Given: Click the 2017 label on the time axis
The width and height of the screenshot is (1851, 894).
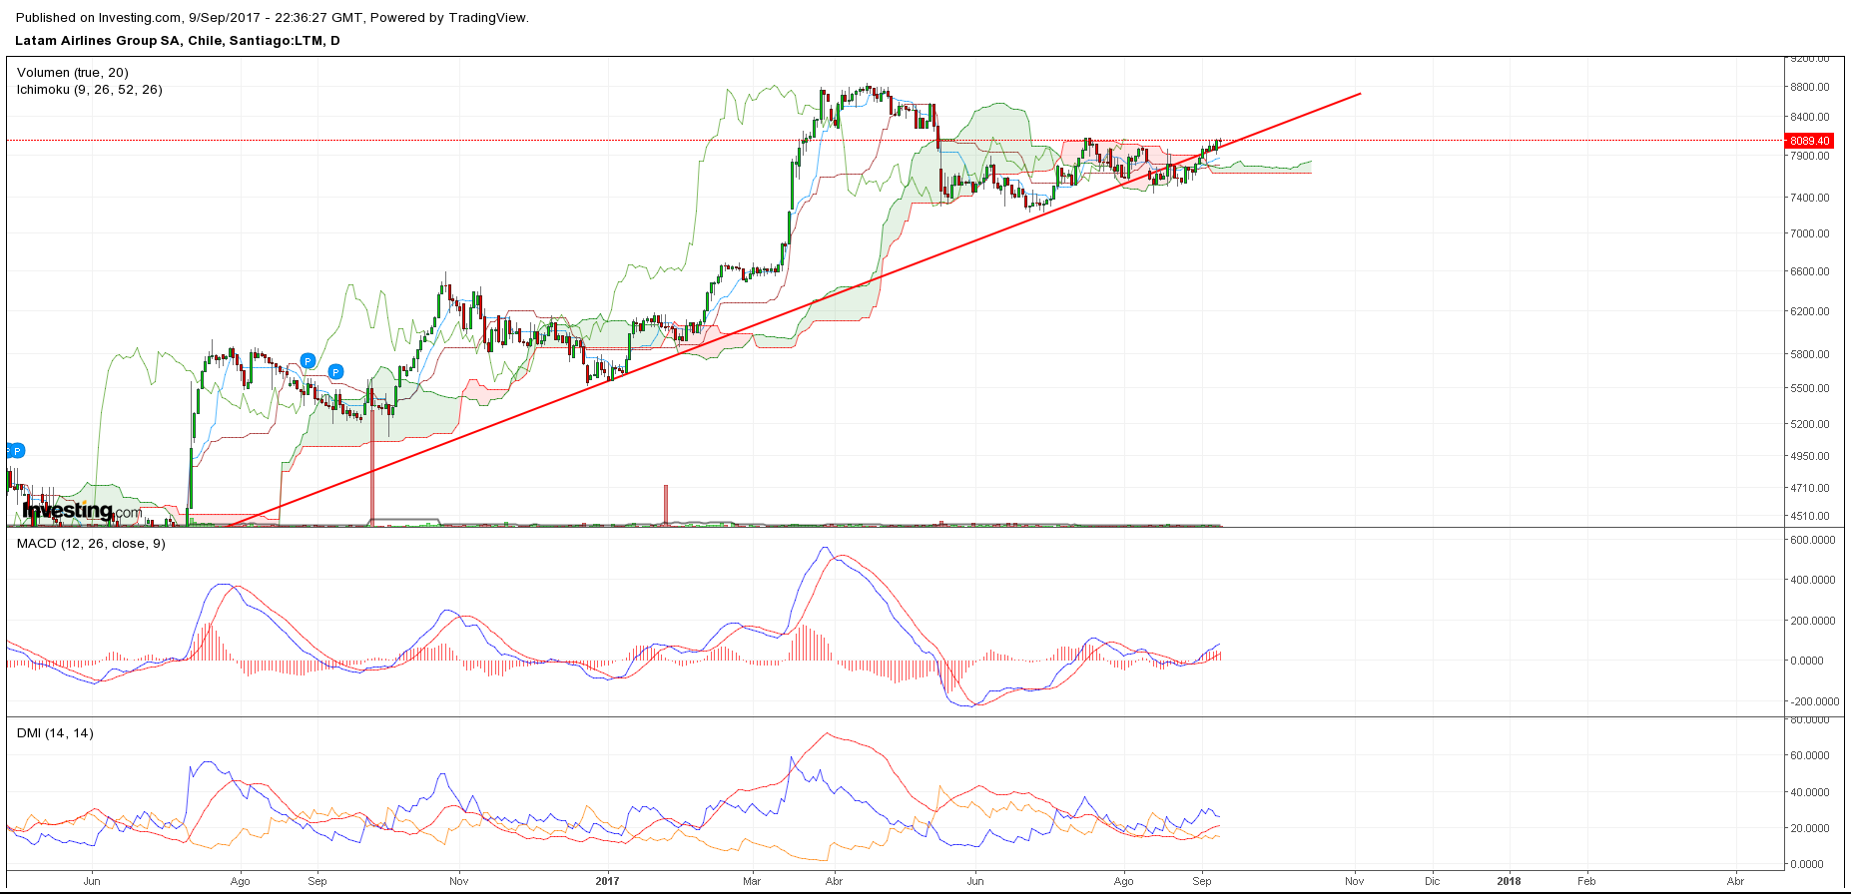Looking at the screenshot, I should (607, 881).
